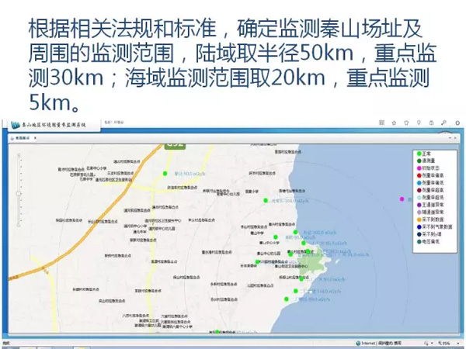Select the green station marker reading 102.0 nGy/h
This screenshot has width=466, height=349.
click(x=295, y=232)
